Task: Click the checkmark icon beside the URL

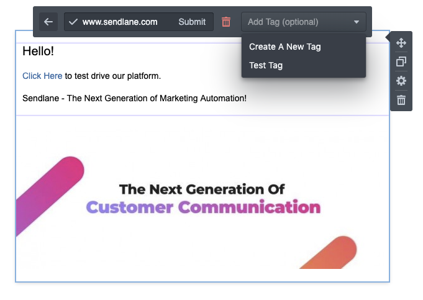Action: tap(73, 22)
